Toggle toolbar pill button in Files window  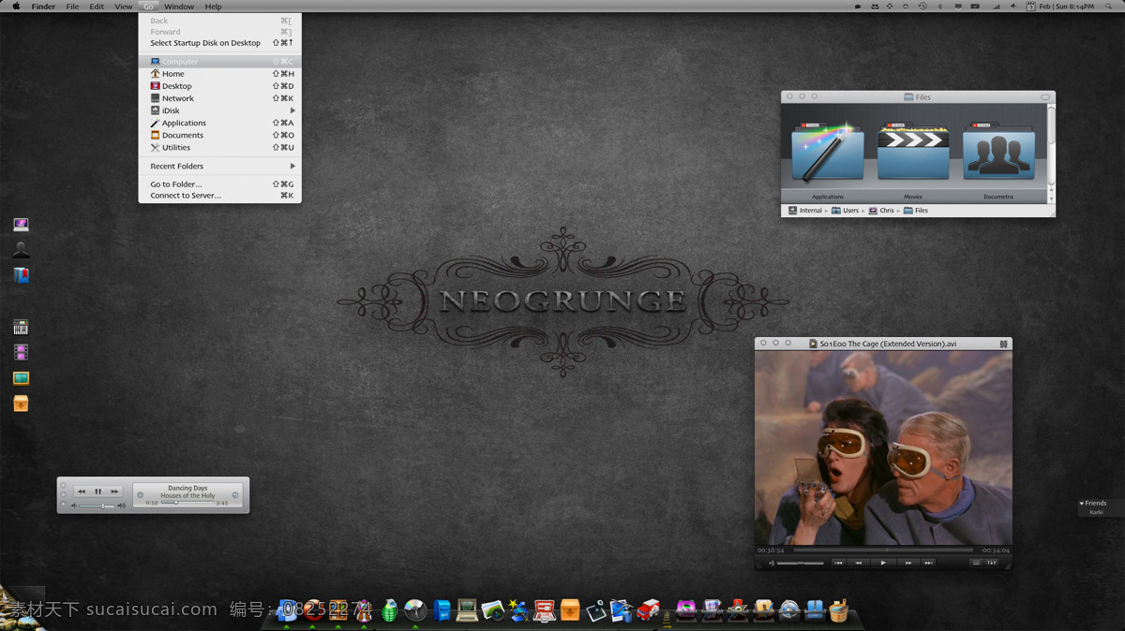coord(1045,97)
